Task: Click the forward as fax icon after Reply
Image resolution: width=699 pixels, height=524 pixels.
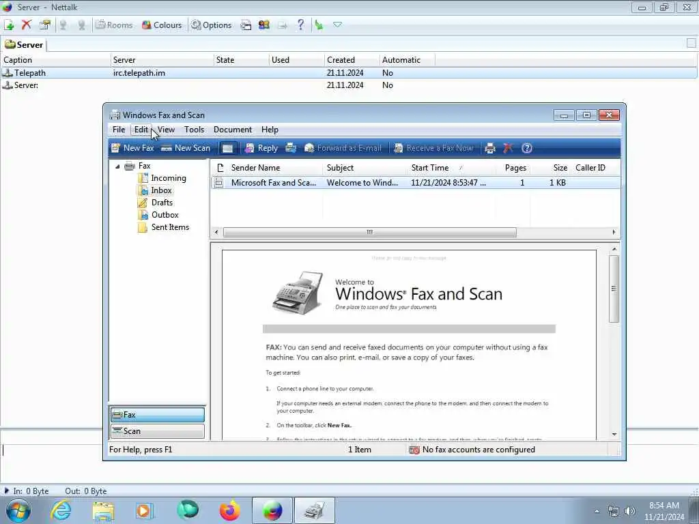Action: [291, 148]
